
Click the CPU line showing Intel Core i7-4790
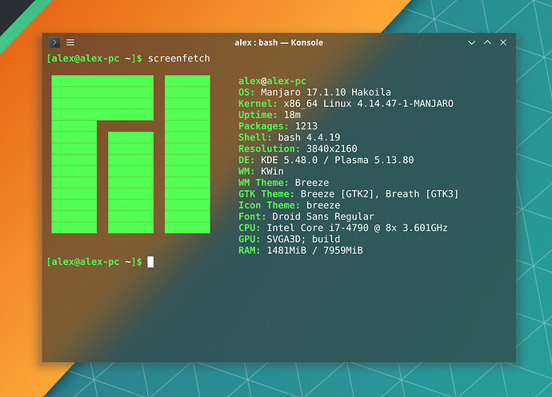tap(342, 228)
